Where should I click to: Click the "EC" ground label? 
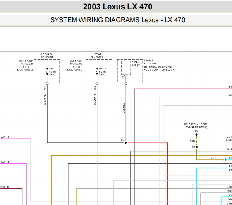point(196,131)
